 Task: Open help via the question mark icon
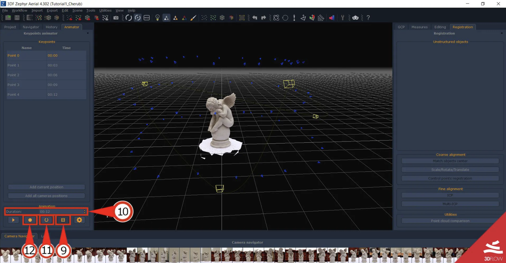coord(368,18)
